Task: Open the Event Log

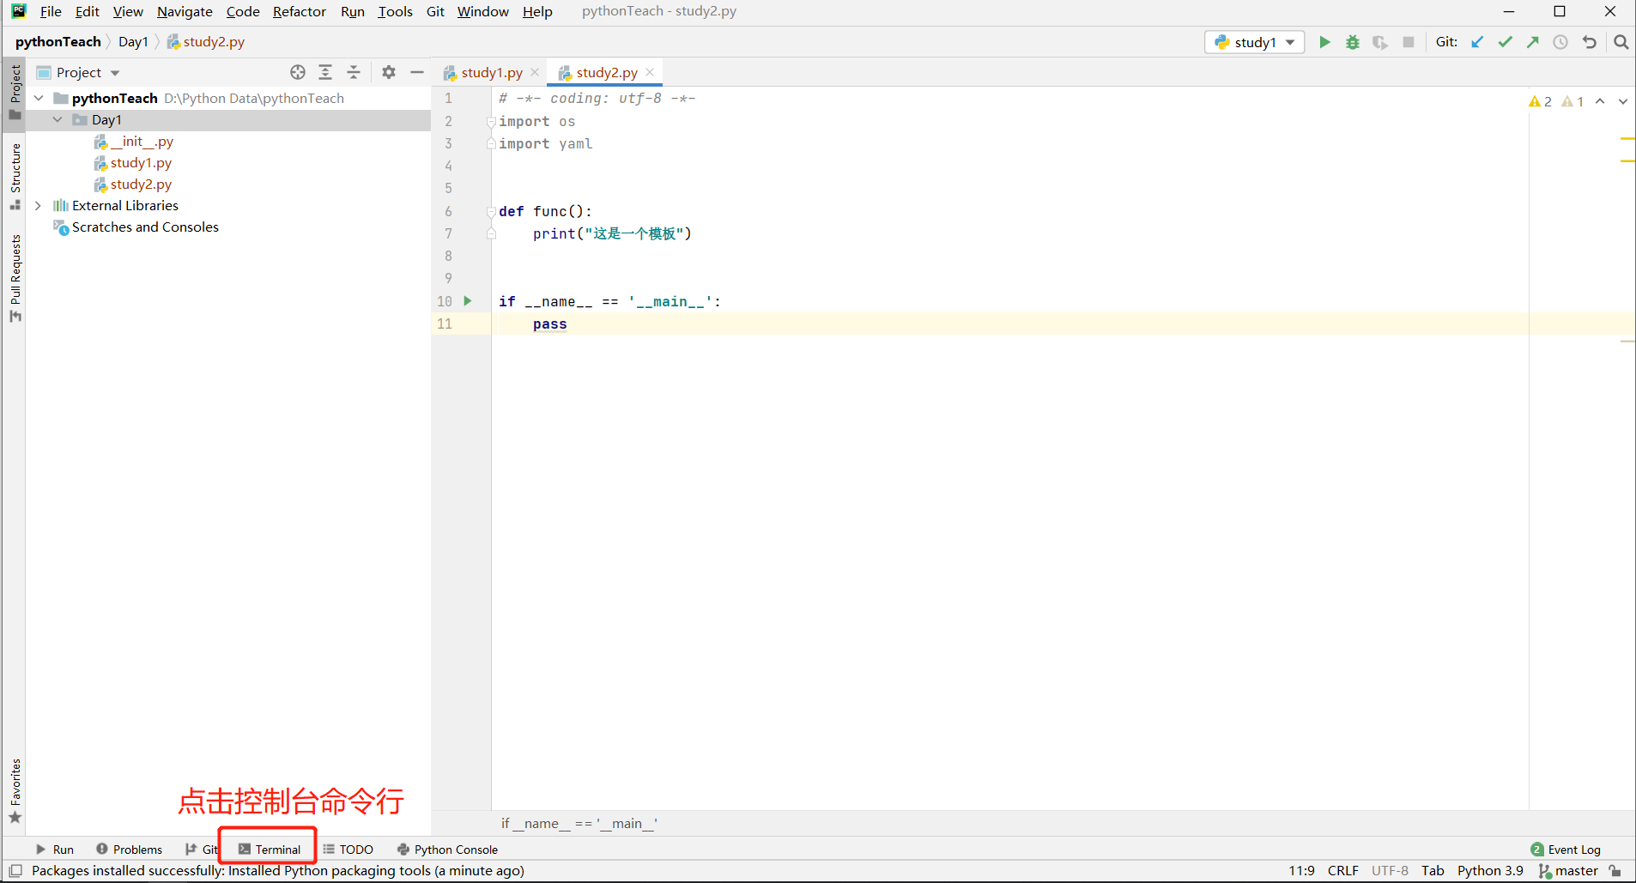Action: [1566, 850]
